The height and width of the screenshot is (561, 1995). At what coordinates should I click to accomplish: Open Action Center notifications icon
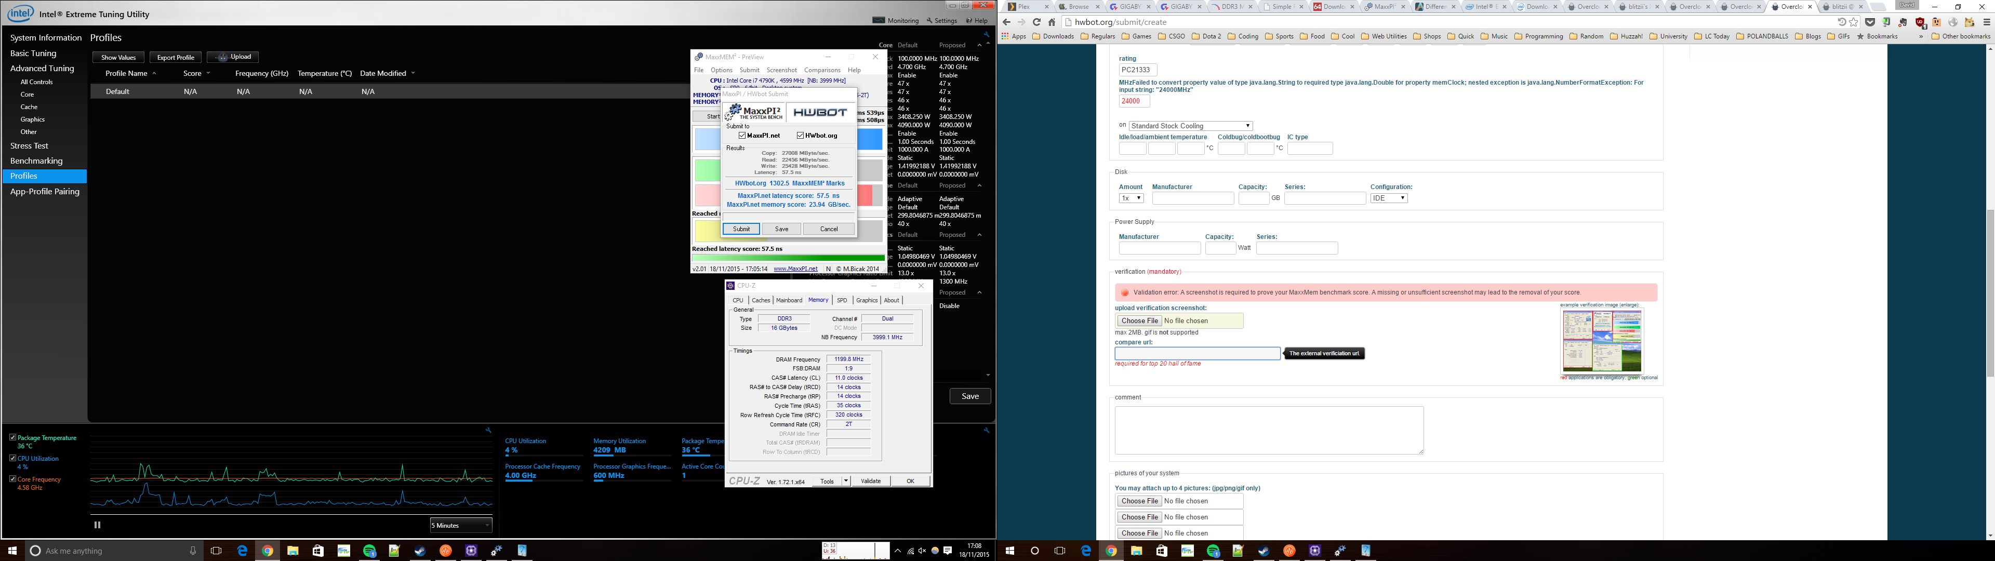tap(948, 551)
